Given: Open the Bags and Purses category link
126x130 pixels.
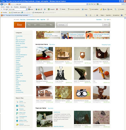Looking at the screenshot, I should click(x=20, y=40).
